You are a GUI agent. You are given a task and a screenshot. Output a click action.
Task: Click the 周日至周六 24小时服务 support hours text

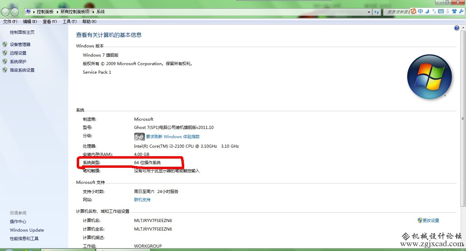tap(156, 192)
